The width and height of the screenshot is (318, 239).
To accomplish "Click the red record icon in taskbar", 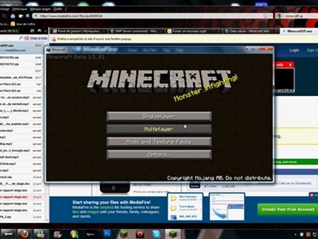I will click(140, 234).
